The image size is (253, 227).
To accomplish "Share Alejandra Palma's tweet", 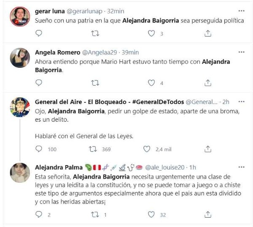I will [x=207, y=214].
